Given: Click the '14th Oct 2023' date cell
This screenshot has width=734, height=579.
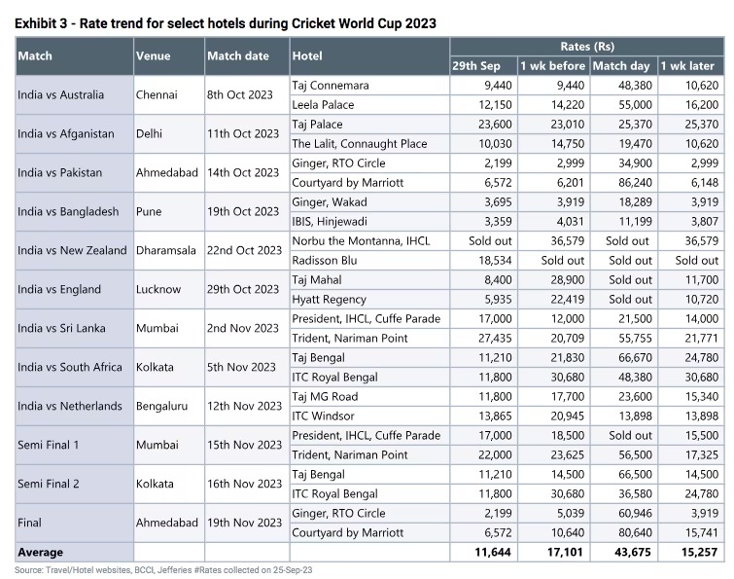Looking at the screenshot, I should pyautogui.click(x=247, y=173).
